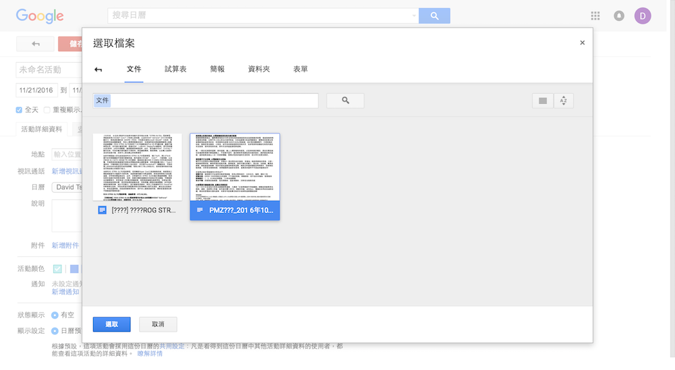The height and width of the screenshot is (370, 675).
Task: Select the ROG STR document thumbnail
Action: (137, 166)
